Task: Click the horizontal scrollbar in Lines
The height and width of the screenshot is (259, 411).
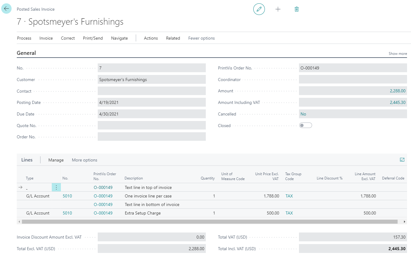Action: tap(209, 222)
